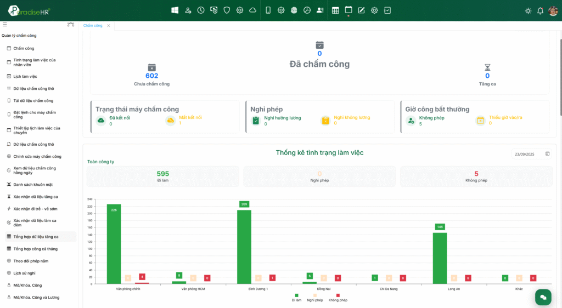Click Nghỉ không lương entry
The height and width of the screenshot is (308, 562).
pyautogui.click(x=346, y=121)
